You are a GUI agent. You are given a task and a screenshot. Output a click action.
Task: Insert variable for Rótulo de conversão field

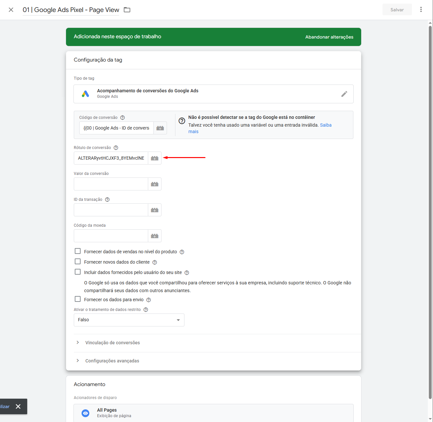click(155, 158)
